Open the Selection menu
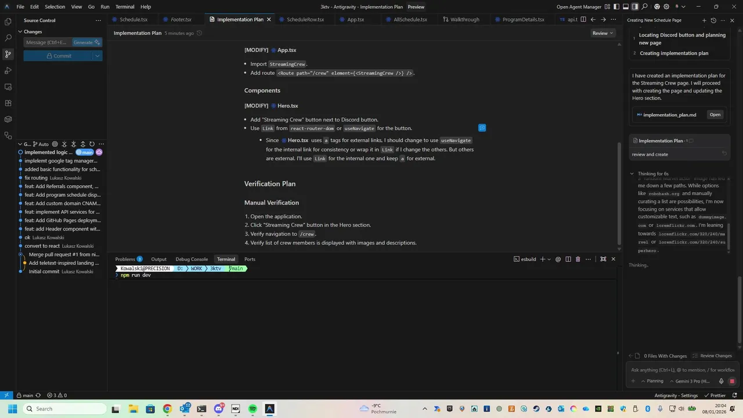 [55, 7]
